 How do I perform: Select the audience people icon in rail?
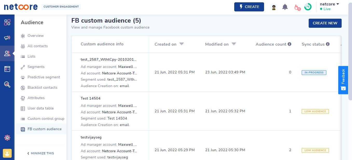pos(7,53)
